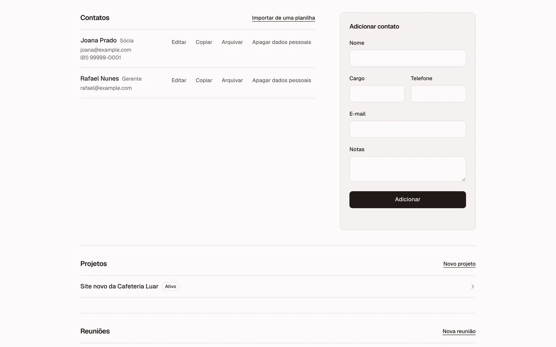The width and height of the screenshot is (556, 347).
Task: Open the Site novo da Cafeteria Luar chevron
Action: pyautogui.click(x=473, y=287)
